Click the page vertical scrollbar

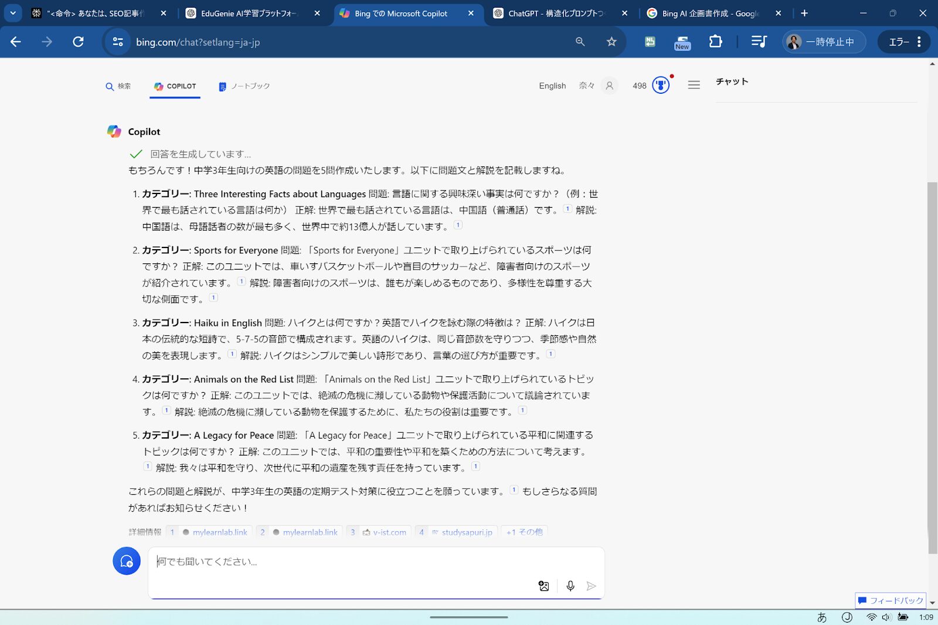tap(932, 367)
